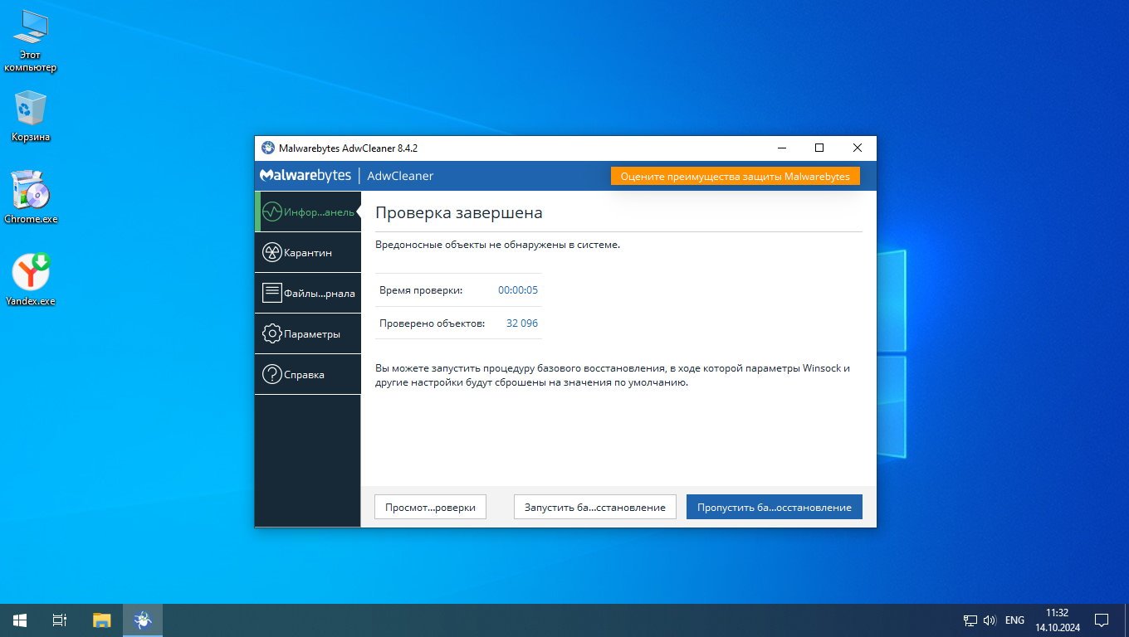Click the Проверка завершена heading

pos(459,213)
